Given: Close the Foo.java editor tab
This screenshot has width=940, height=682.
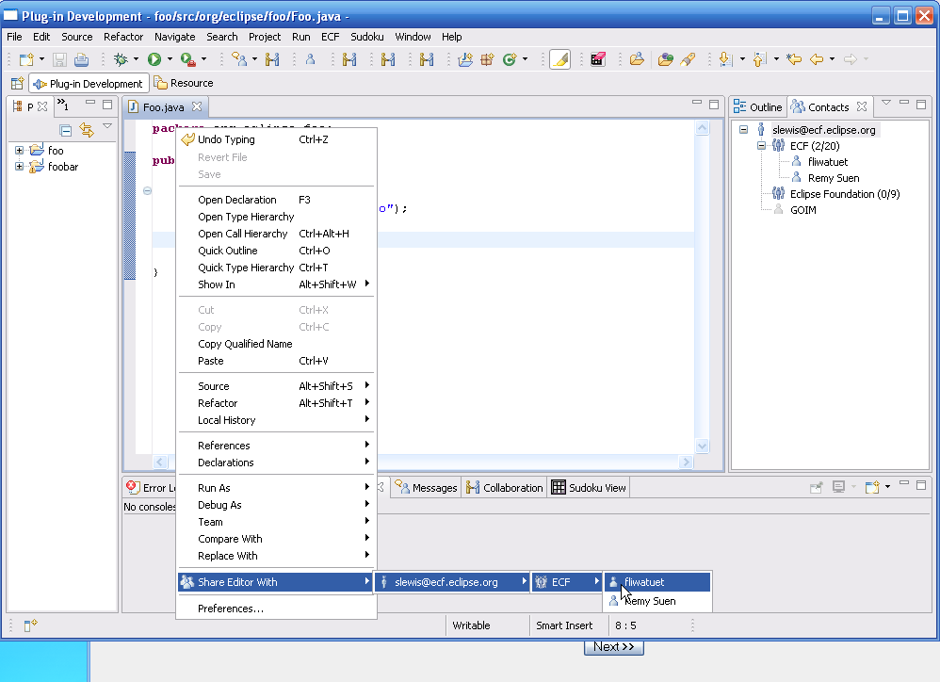Looking at the screenshot, I should pos(197,106).
